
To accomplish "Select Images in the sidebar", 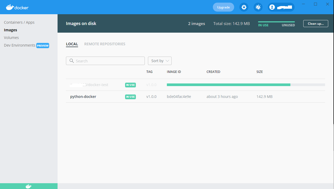I will pos(11,30).
